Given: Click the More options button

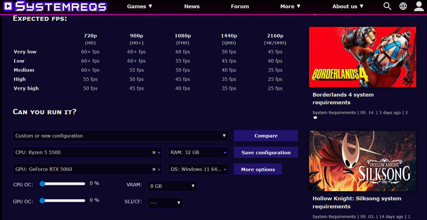Looking at the screenshot, I should [x=258, y=169].
